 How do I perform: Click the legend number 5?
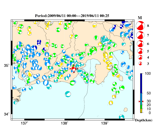tap(148, 51)
